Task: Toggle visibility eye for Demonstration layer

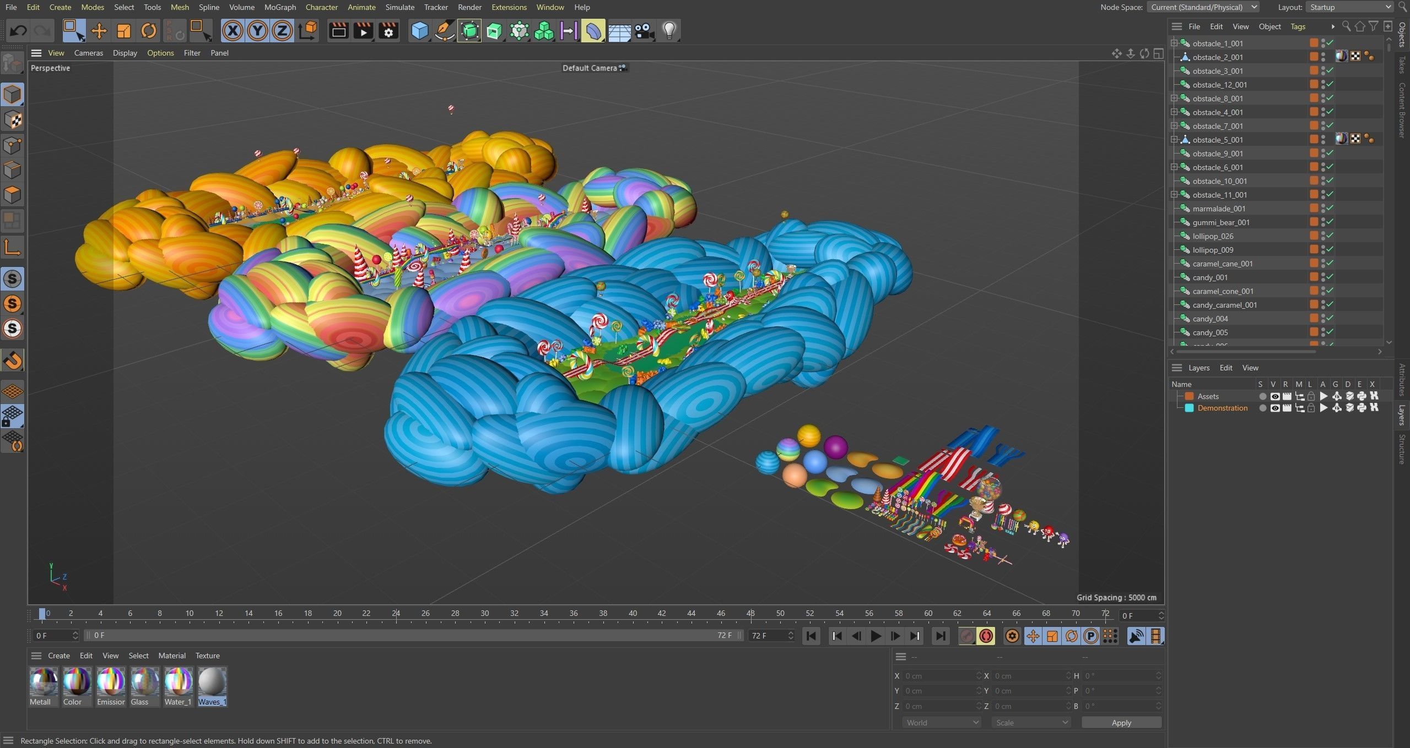Action: coord(1274,408)
